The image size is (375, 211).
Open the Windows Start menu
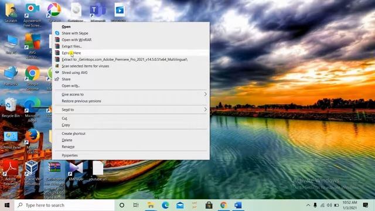click(x=7, y=205)
